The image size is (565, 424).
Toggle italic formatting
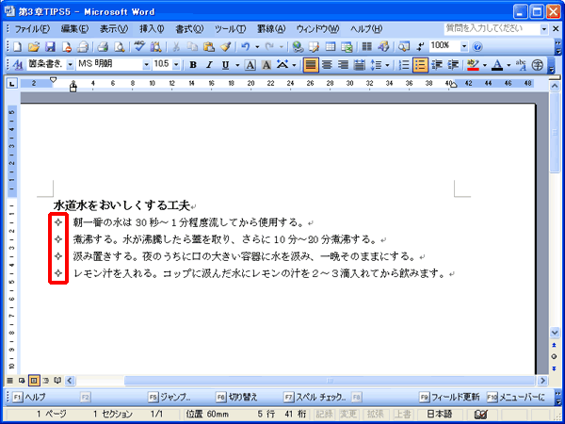tap(209, 65)
